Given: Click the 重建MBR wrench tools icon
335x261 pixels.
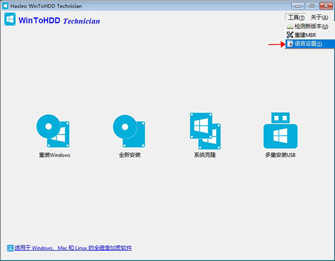Looking at the screenshot, I should coord(290,35).
